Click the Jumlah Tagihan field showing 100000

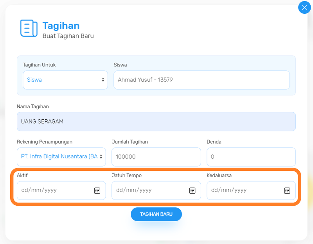(156, 157)
